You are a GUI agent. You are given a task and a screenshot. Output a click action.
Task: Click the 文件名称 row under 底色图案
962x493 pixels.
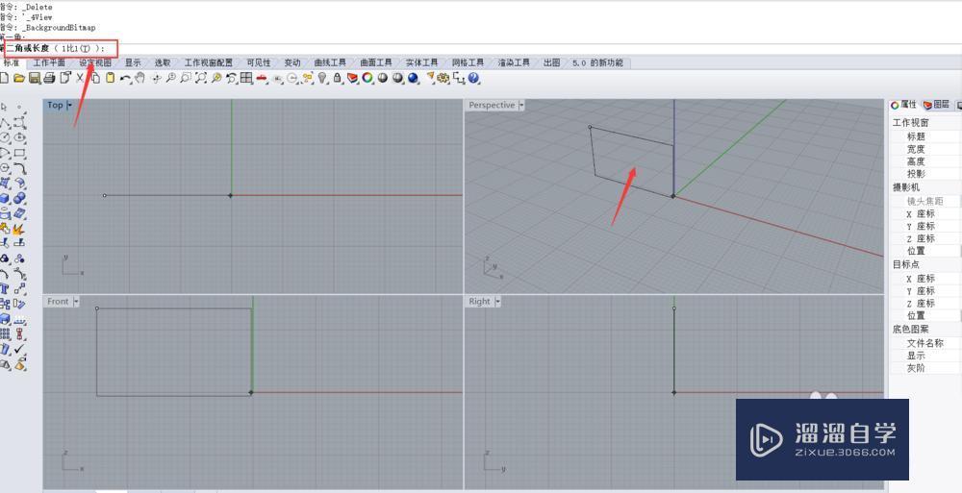coord(925,343)
